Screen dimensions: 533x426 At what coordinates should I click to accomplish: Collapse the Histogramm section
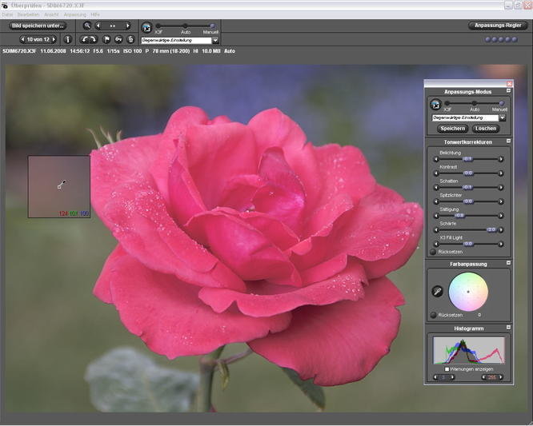coord(507,328)
